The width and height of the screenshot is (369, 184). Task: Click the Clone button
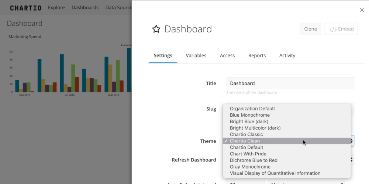coord(310,29)
